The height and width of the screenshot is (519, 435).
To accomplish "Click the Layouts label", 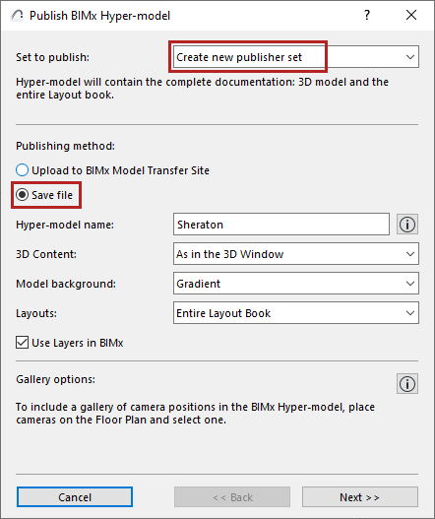I will coord(36,313).
